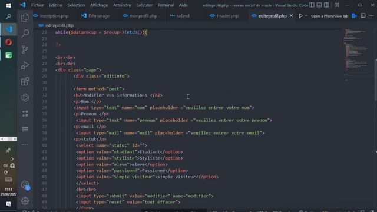This screenshot has width=377, height=212.
Task: Click the hexagon extension icon in activity bar
Action: (25, 97)
